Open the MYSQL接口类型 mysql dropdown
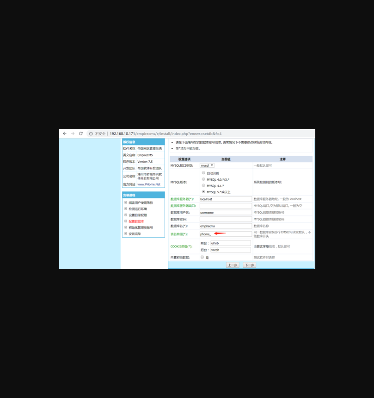 tap(207, 165)
